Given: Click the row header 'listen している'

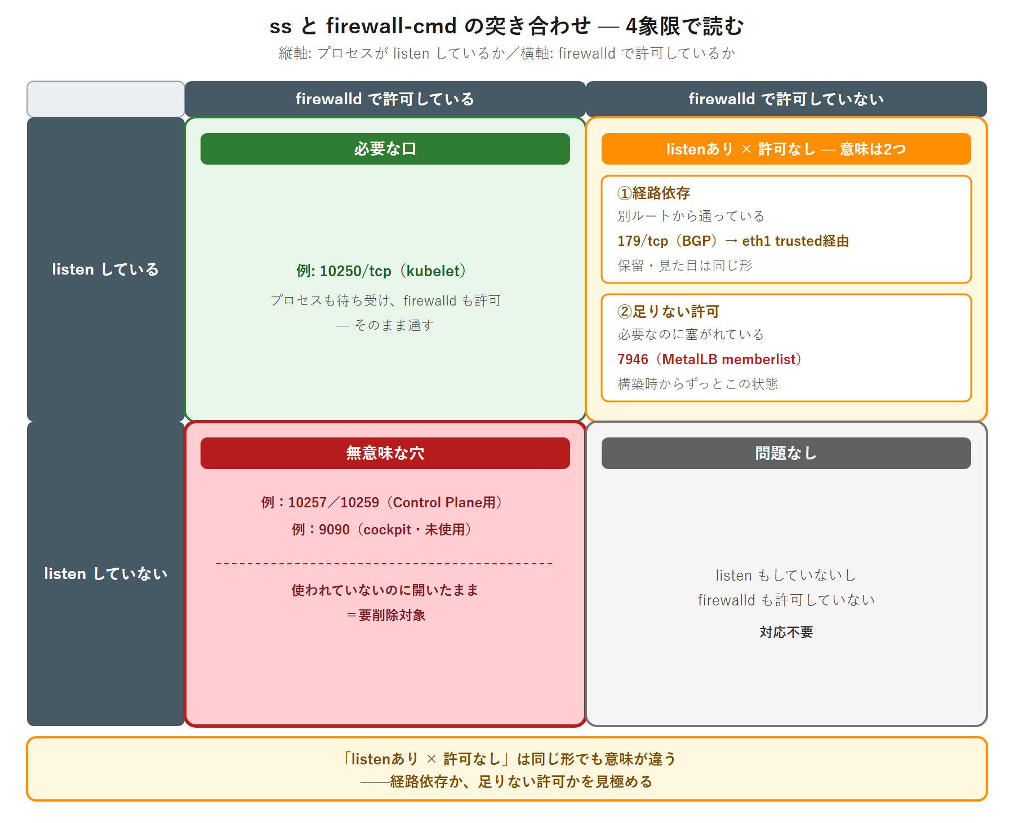Looking at the screenshot, I should point(106,269).
